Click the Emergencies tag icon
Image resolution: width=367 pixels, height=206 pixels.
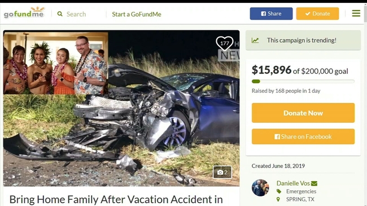click(278, 191)
